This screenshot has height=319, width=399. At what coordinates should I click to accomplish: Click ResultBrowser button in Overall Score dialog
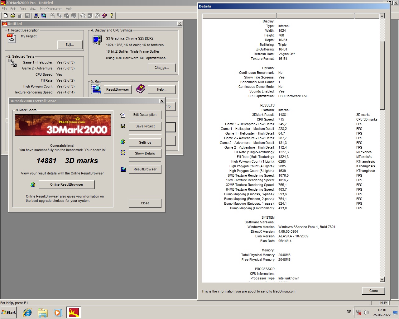click(x=145, y=169)
